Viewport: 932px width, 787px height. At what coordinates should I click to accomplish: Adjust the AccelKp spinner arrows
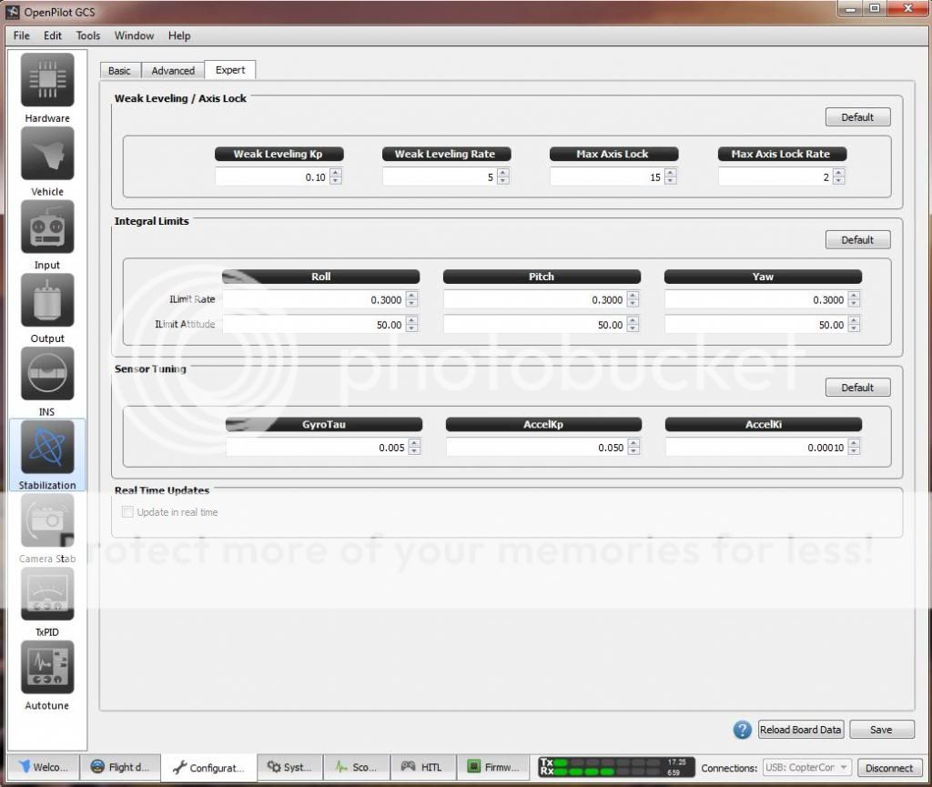pyautogui.click(x=633, y=448)
